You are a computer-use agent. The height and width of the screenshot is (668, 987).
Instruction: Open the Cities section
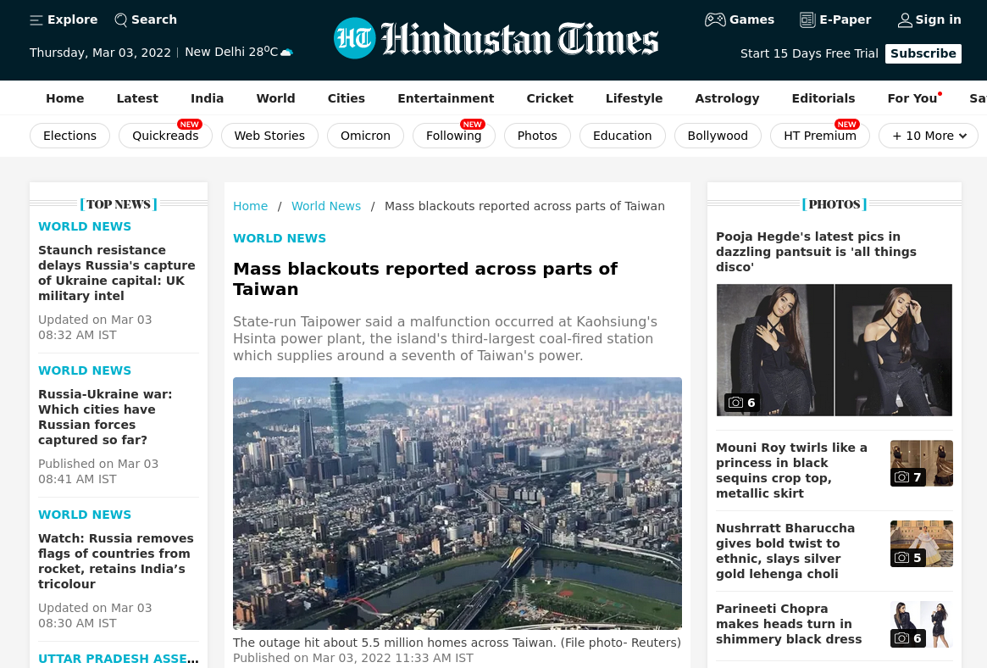click(347, 98)
